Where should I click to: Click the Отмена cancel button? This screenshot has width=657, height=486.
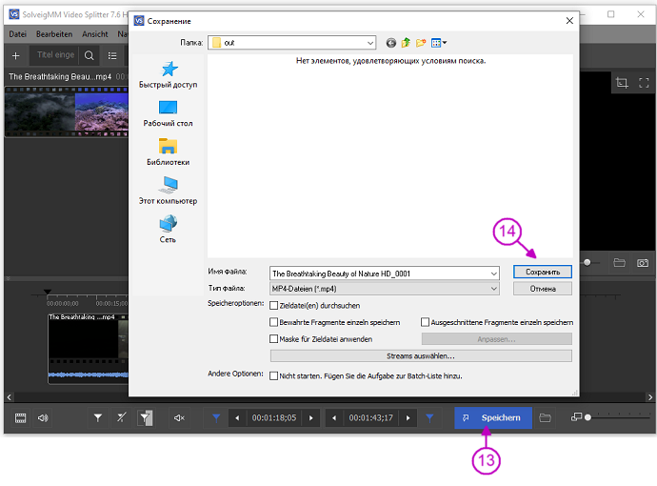[x=543, y=289]
